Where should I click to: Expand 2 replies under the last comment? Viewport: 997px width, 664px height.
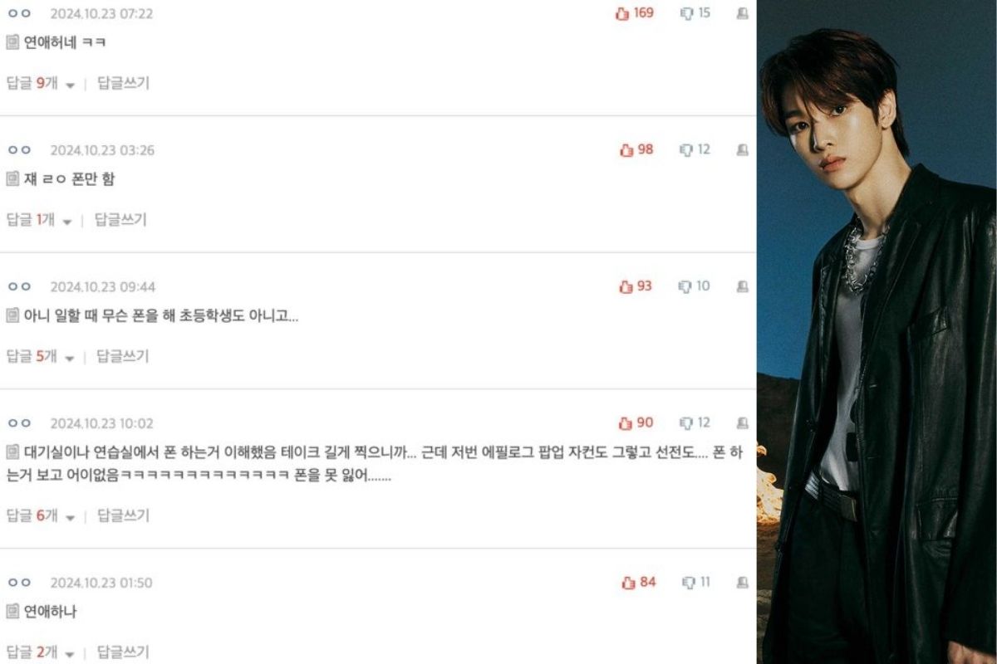[x=41, y=652]
